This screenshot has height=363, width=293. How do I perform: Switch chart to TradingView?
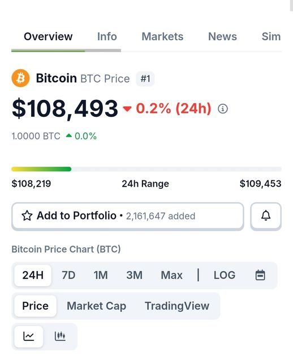pyautogui.click(x=177, y=306)
